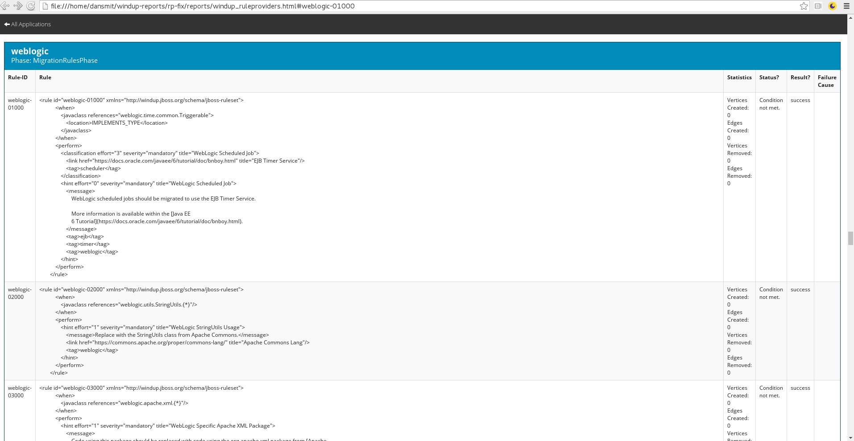Click the Failure Cause column header
This screenshot has height=441, width=854.
(827, 81)
